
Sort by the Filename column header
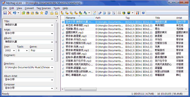tap(80, 18)
